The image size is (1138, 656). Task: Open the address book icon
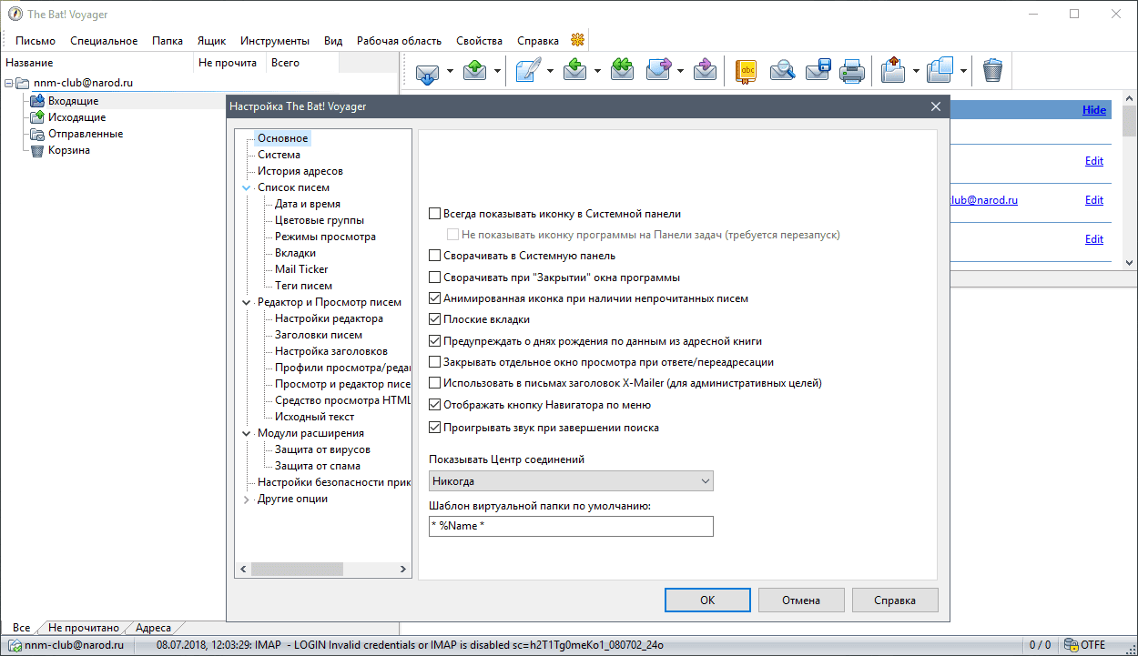pos(747,71)
